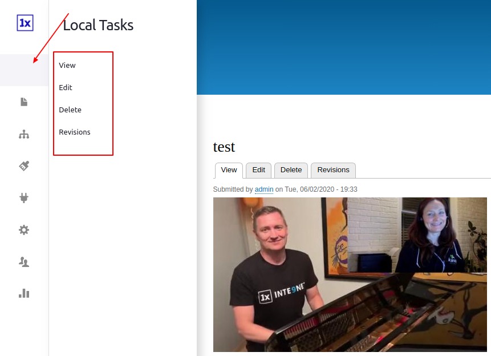This screenshot has width=491, height=356.
Task: Select Revisions from Local Tasks options
Action: pos(74,132)
